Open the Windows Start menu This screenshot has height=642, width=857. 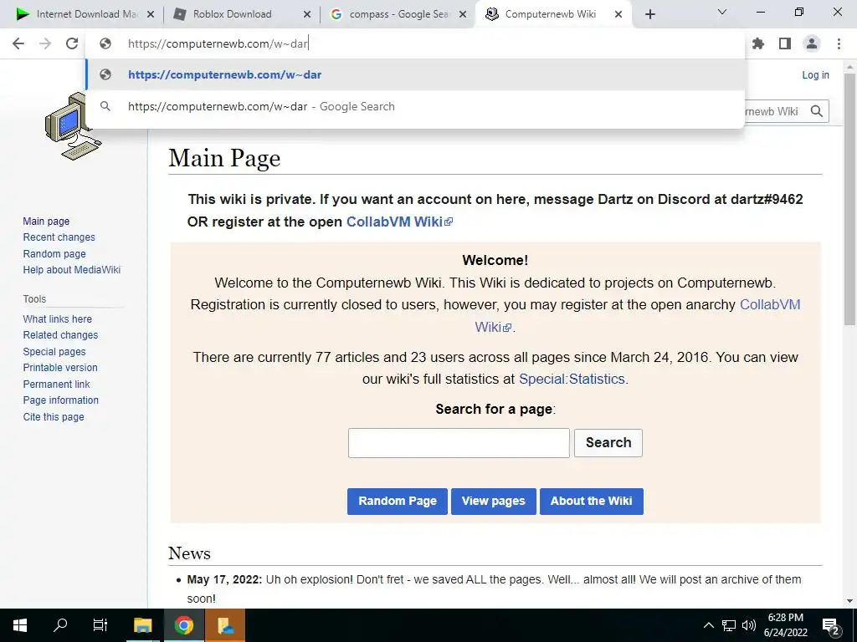[20, 625]
